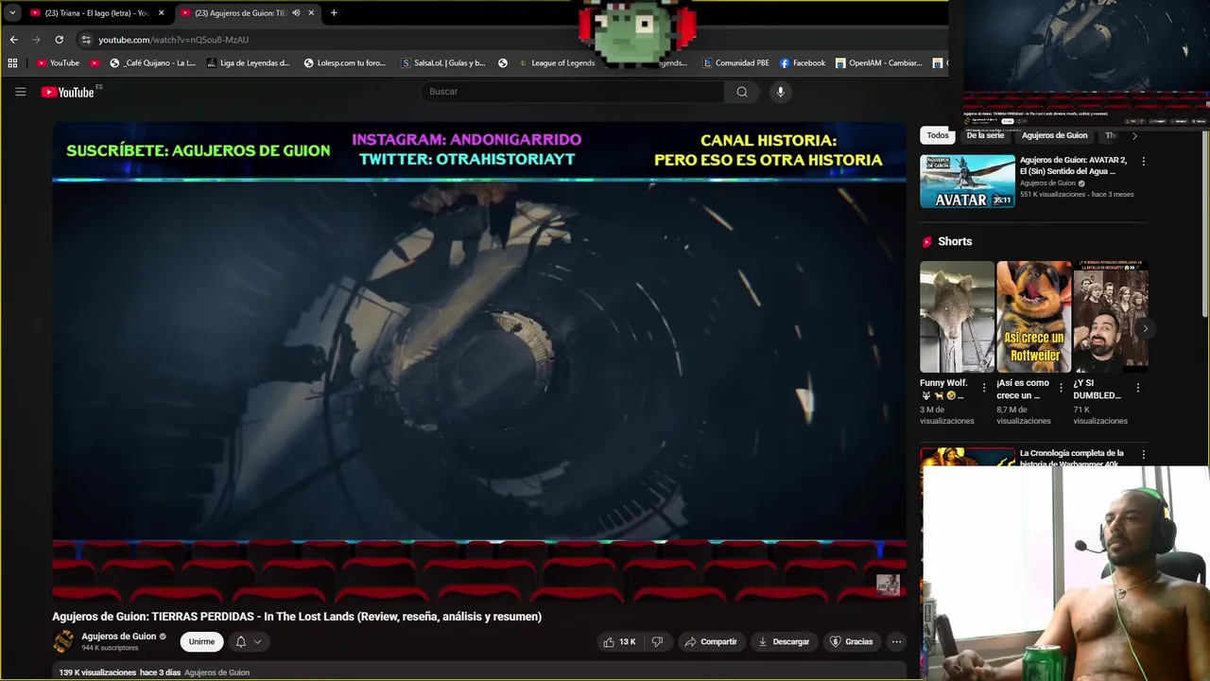The image size is (1210, 681).
Task: Share the video via Compartir
Action: (x=711, y=641)
